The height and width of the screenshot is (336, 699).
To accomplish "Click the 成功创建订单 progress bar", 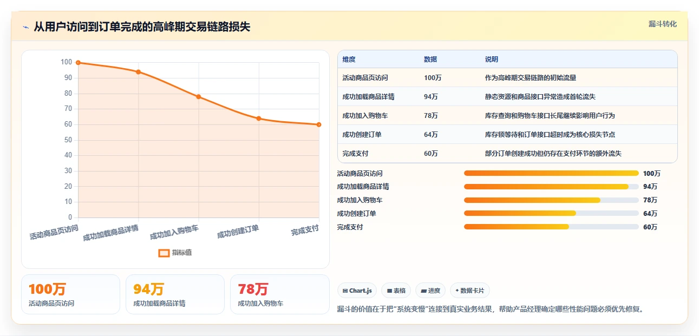I will (x=551, y=213).
